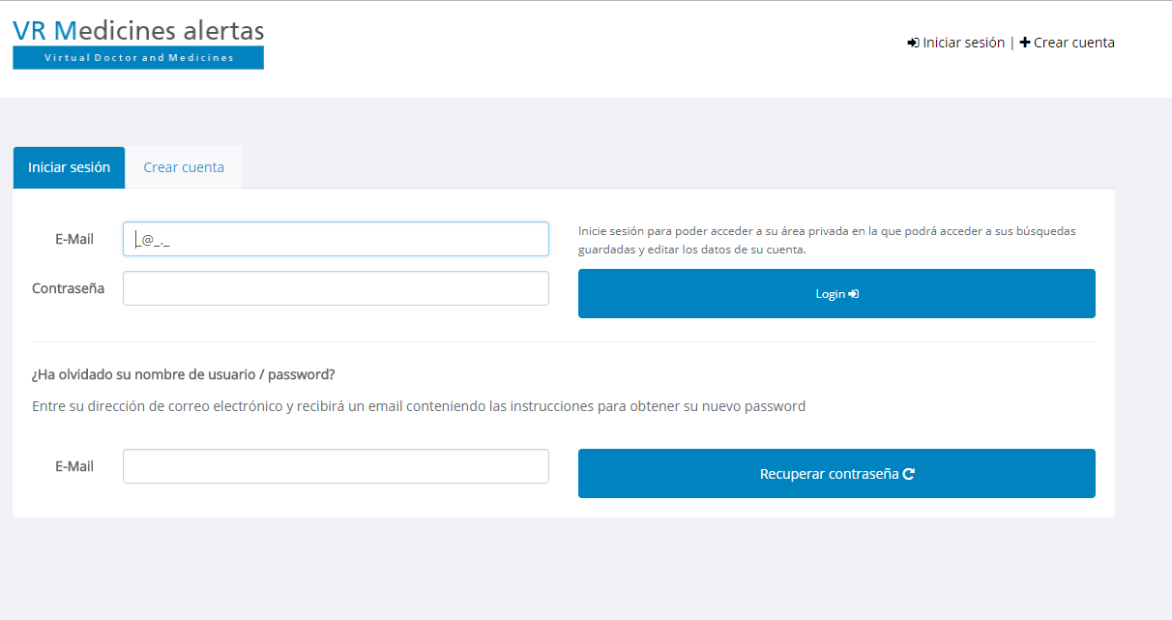Image resolution: width=1172 pixels, height=620 pixels.
Task: Click the refresh icon on Recuperar contraseña
Action: coord(908,474)
